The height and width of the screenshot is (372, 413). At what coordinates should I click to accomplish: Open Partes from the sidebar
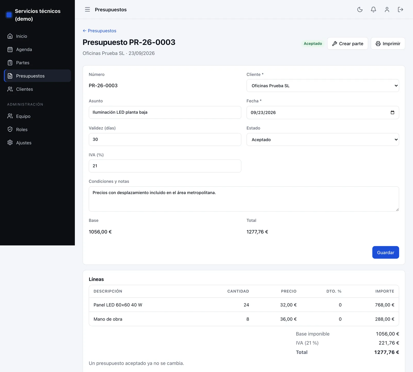(37, 63)
